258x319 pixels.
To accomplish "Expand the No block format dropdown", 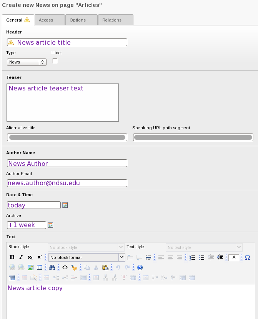I will [87, 257].
